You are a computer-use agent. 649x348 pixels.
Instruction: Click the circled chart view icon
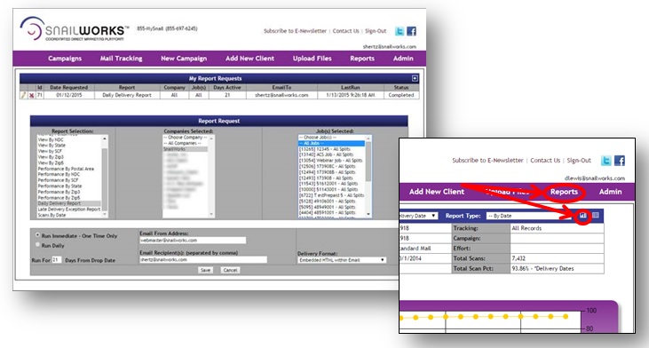point(582,215)
